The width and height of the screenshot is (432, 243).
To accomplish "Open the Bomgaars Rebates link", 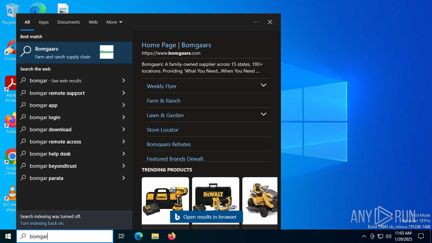I will click(169, 144).
